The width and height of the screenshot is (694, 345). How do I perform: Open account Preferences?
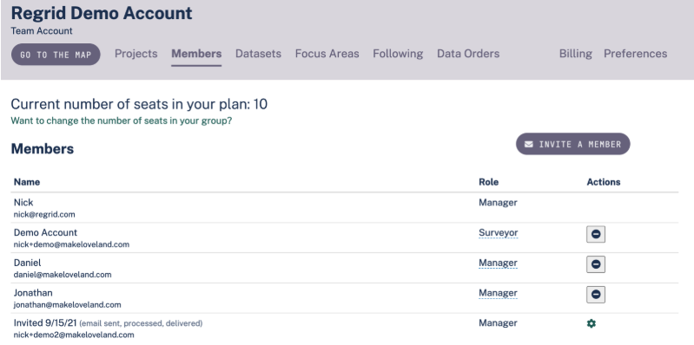click(635, 54)
